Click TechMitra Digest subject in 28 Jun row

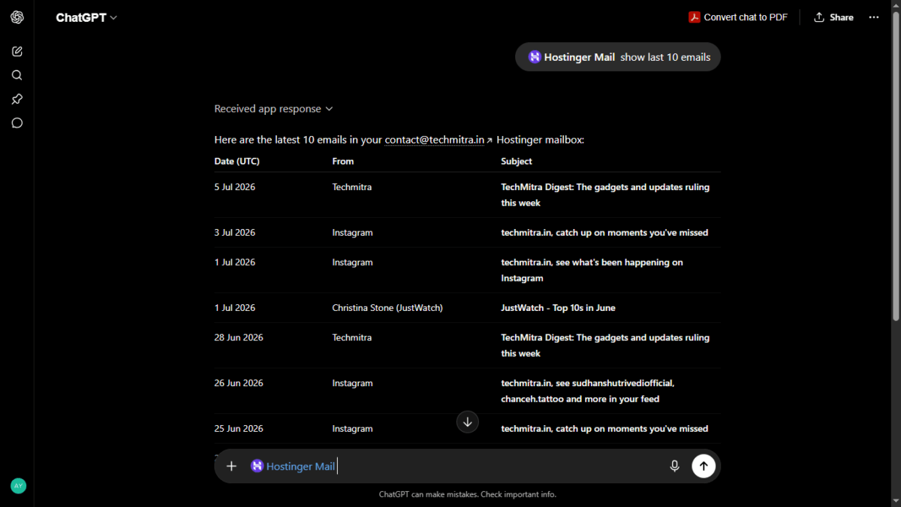(605, 346)
